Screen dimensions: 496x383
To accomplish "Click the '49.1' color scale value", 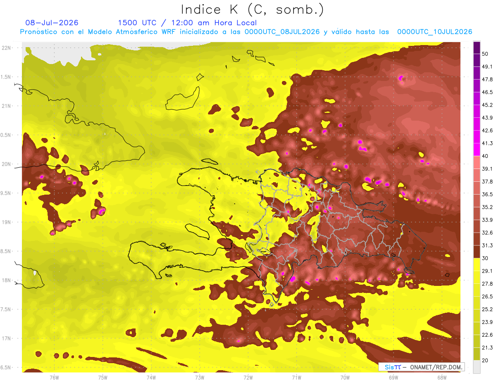I will [x=487, y=67].
